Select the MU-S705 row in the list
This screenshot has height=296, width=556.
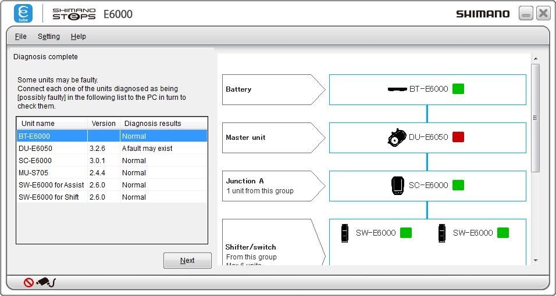pyautogui.click(x=112, y=173)
